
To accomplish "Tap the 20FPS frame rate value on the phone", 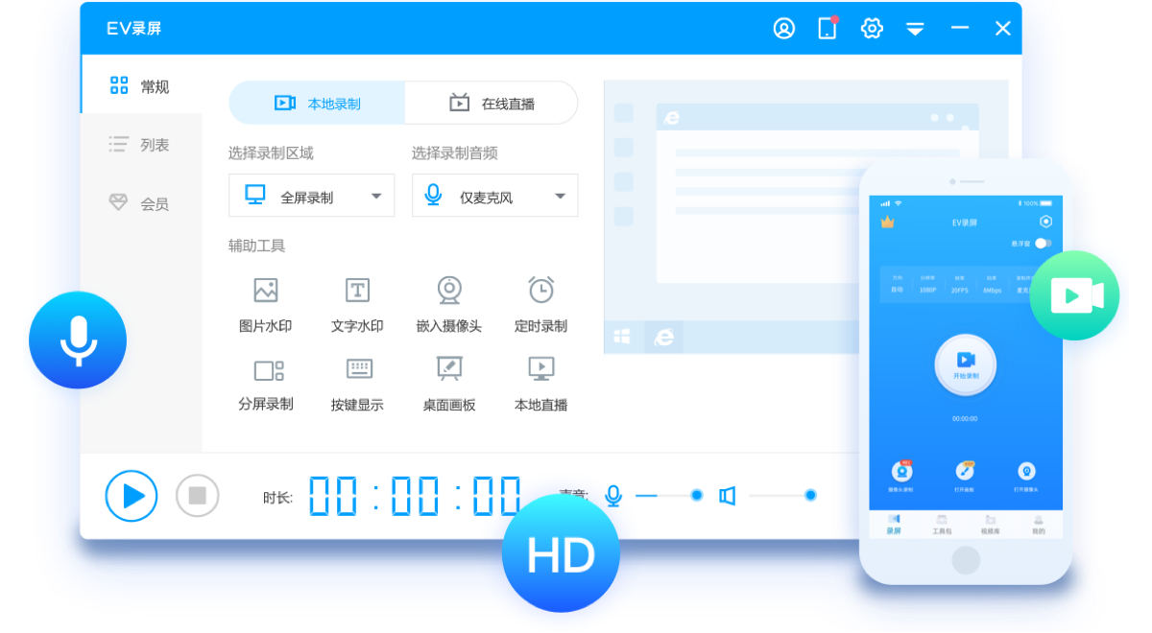I will coord(960,290).
